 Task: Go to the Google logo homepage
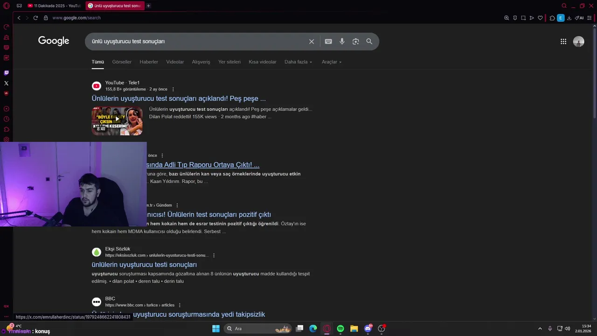54,41
